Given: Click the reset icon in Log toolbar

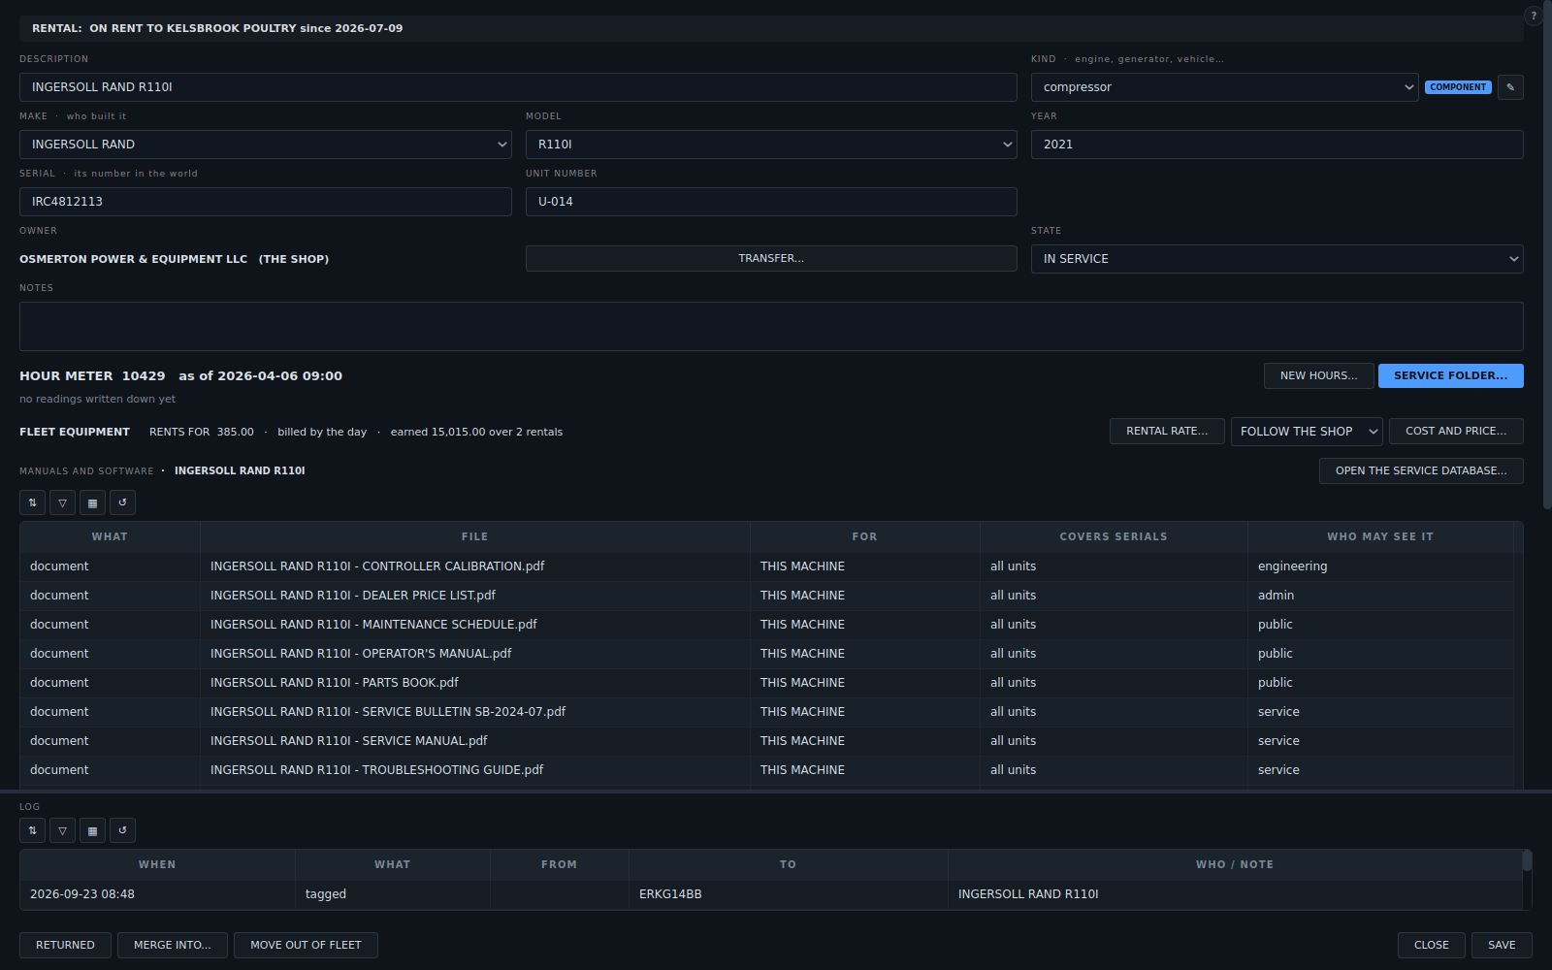Looking at the screenshot, I should tap(123, 830).
